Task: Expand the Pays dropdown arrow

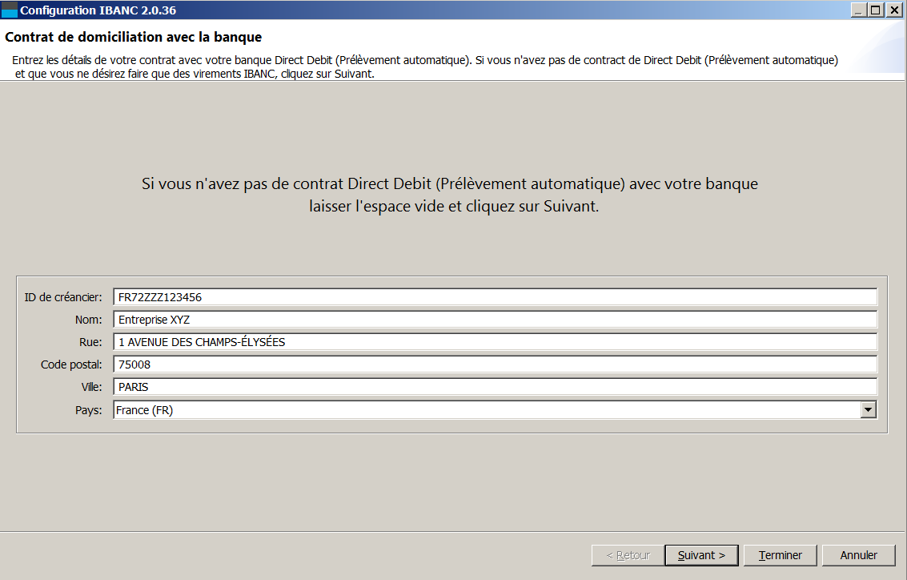Action: (x=868, y=410)
